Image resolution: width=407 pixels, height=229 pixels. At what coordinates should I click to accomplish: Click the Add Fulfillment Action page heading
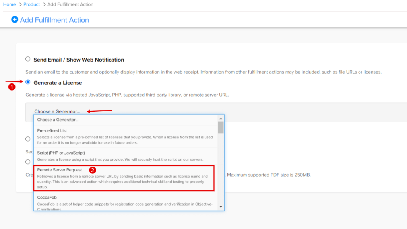(x=54, y=20)
